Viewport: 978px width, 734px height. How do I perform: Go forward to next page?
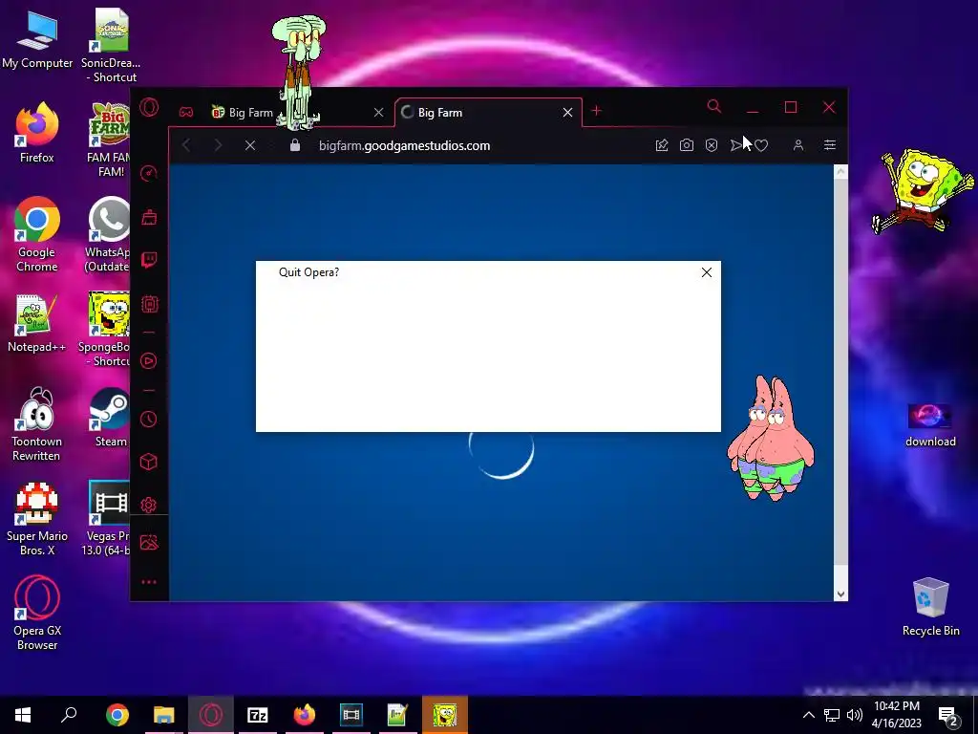tap(218, 145)
